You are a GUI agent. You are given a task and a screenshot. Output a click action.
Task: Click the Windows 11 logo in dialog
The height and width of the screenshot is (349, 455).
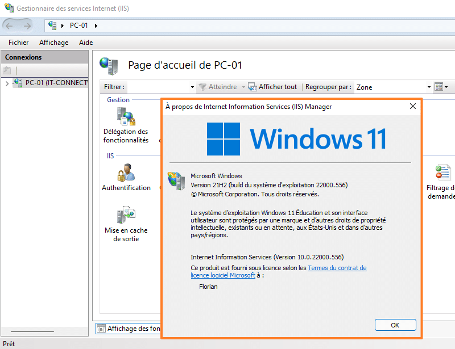(x=296, y=139)
